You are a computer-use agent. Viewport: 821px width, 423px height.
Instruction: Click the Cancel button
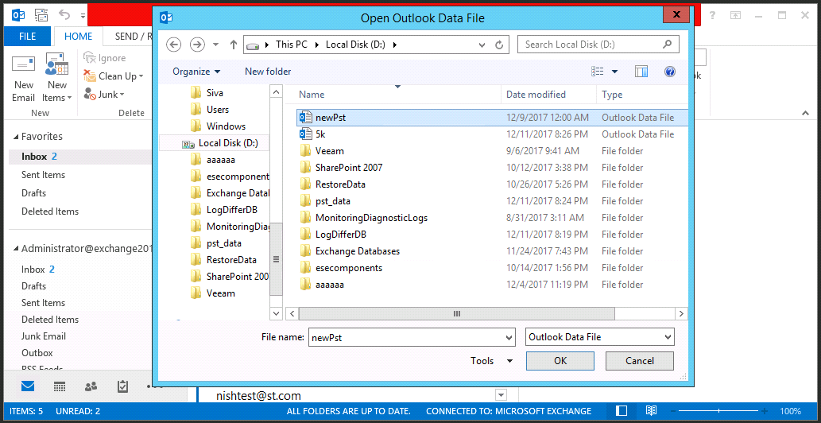pyautogui.click(x=639, y=361)
